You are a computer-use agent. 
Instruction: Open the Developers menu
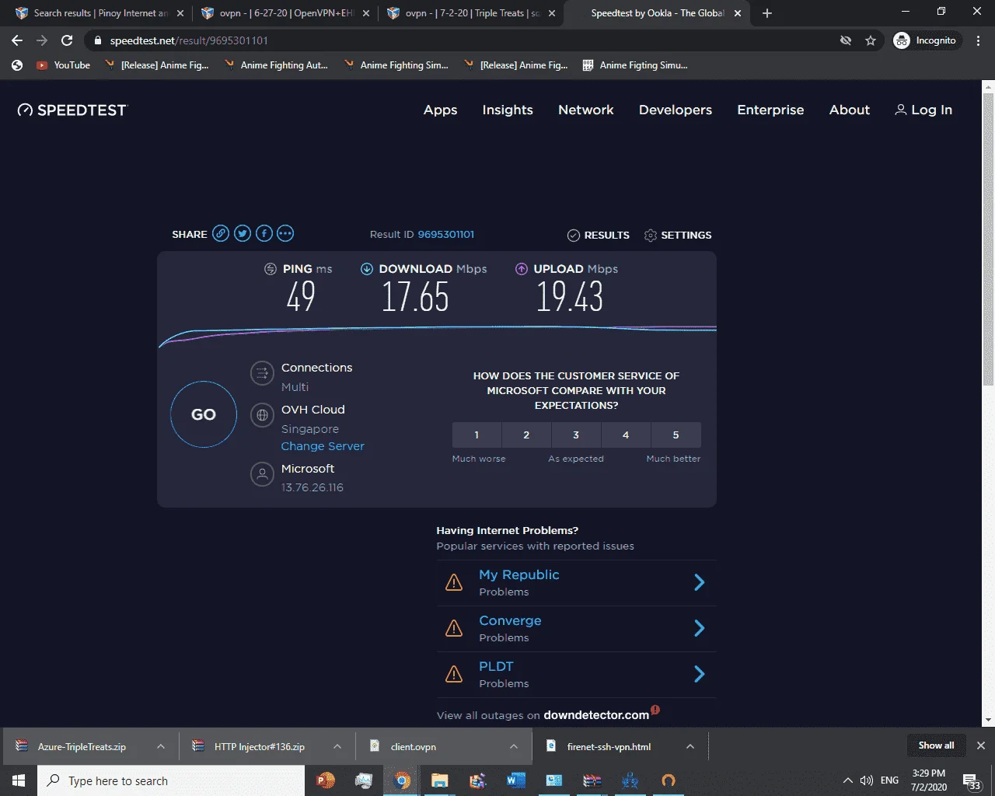point(676,110)
